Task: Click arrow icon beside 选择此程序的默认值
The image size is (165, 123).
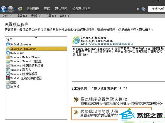Action: 76,112
